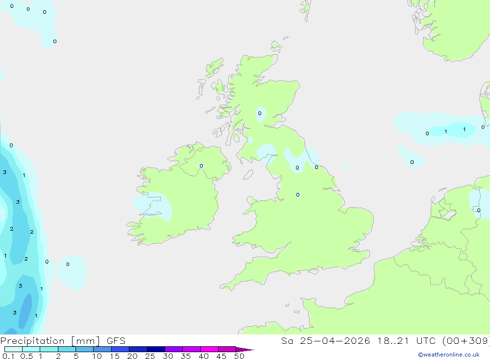Screen dimensions: 490x359
Task: Click the '0' value over the Netherlands
Action: [479, 210]
